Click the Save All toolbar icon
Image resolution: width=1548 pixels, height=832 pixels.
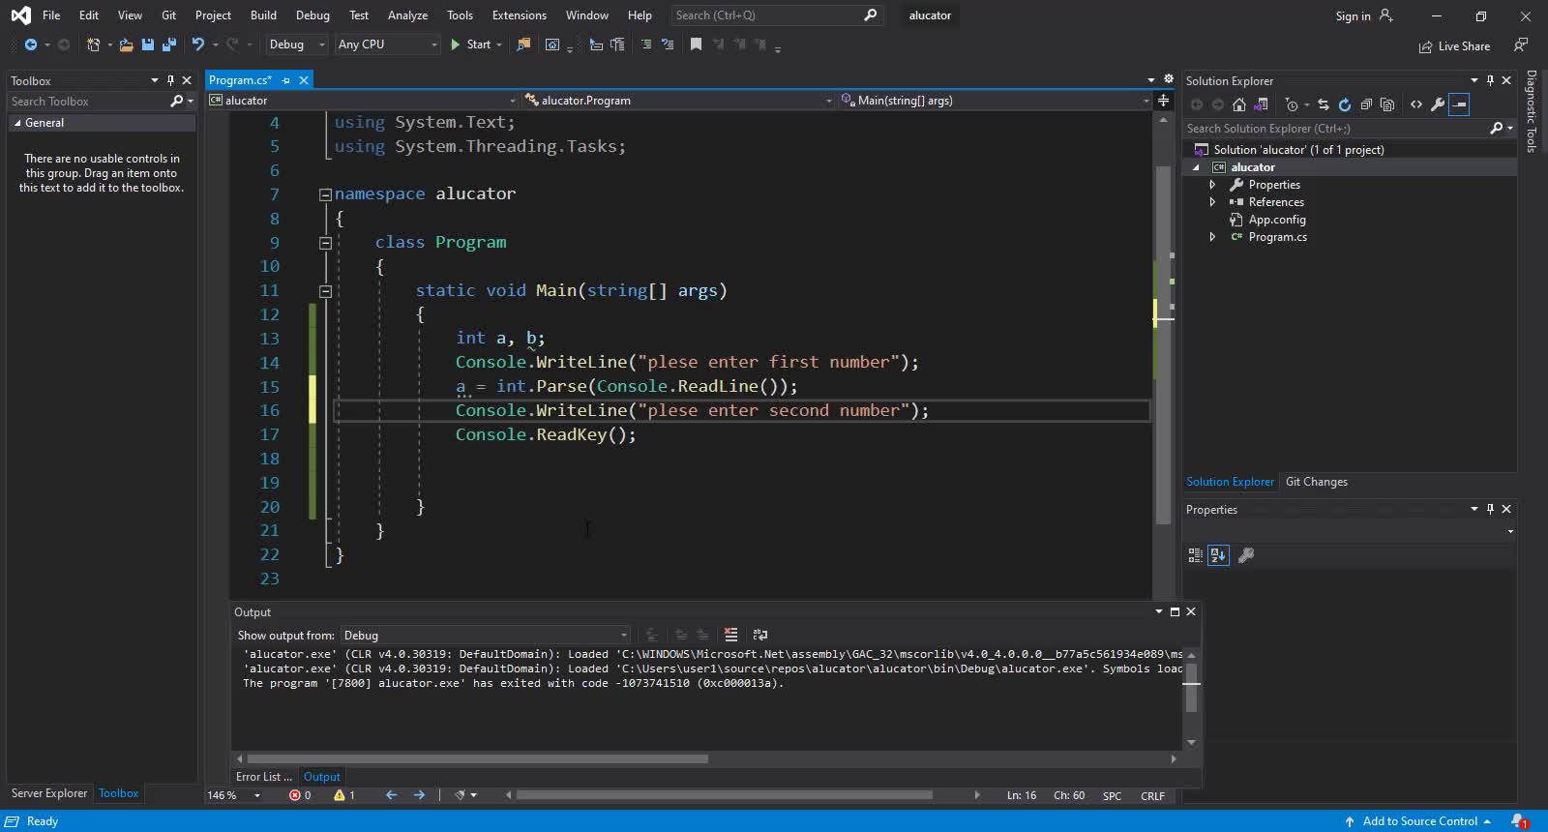(x=169, y=45)
